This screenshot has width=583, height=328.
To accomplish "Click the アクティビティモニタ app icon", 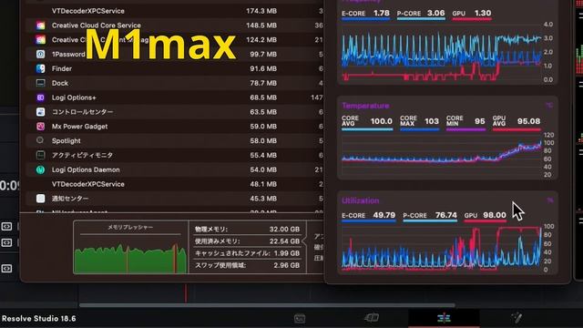I will coord(40,155).
